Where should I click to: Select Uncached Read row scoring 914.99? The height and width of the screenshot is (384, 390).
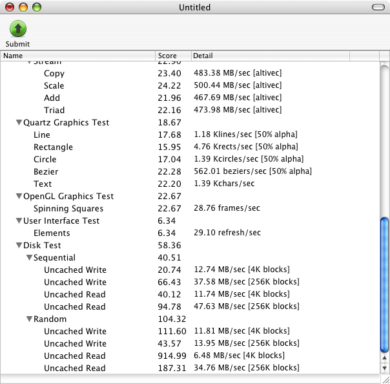click(190, 356)
